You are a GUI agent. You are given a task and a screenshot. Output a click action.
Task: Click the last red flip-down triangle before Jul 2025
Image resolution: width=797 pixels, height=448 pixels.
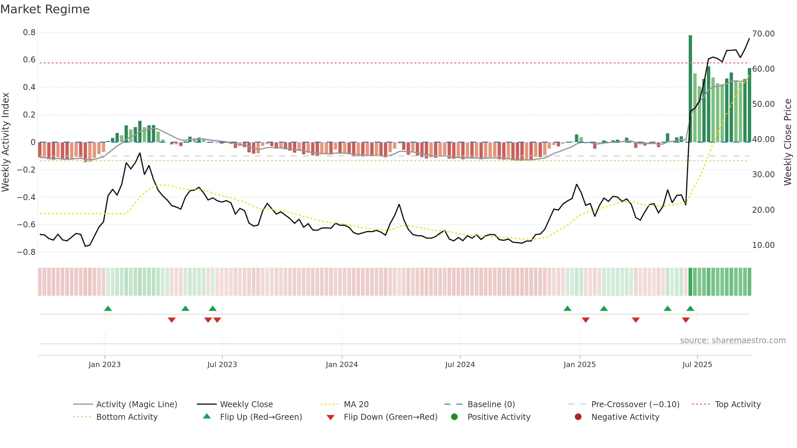686,320
